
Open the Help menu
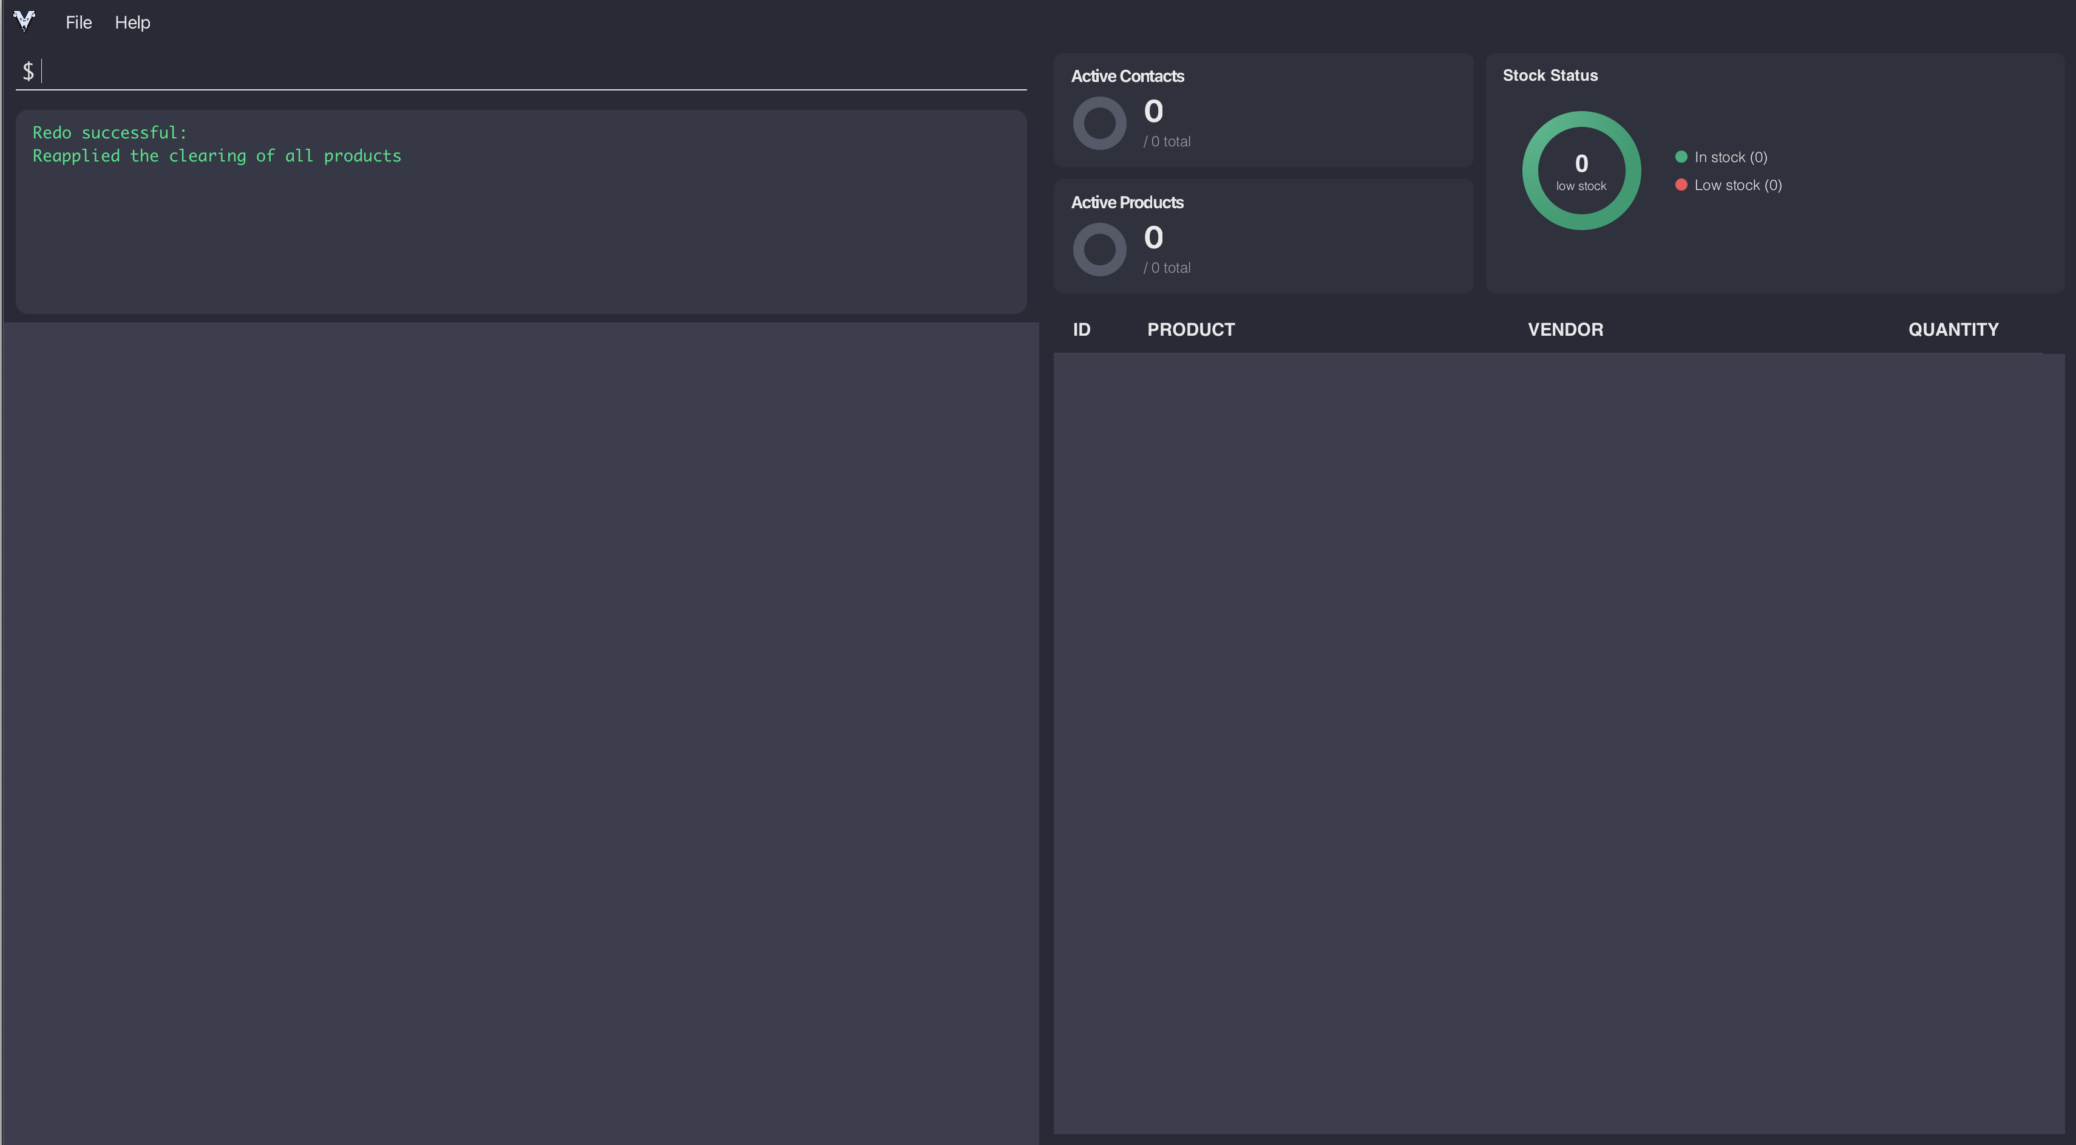pyautogui.click(x=132, y=22)
